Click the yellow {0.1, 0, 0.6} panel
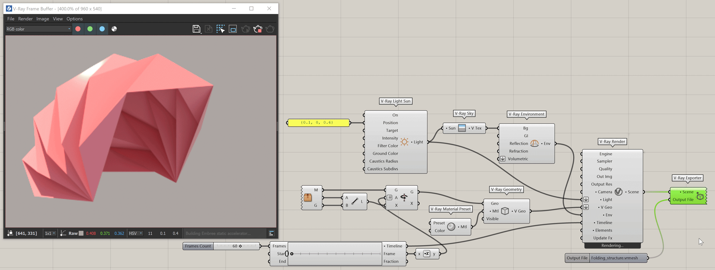The image size is (715, 270). (318, 123)
